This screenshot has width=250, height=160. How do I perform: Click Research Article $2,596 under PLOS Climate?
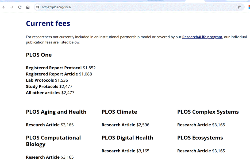pyautogui.click(x=125, y=125)
